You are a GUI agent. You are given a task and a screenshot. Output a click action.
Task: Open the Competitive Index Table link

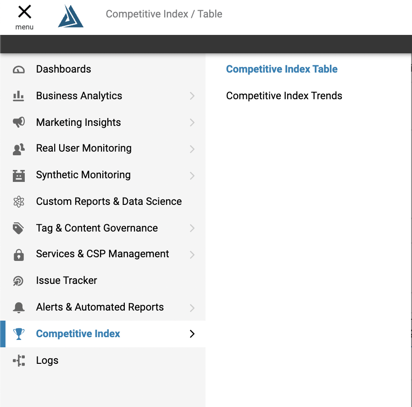click(282, 69)
